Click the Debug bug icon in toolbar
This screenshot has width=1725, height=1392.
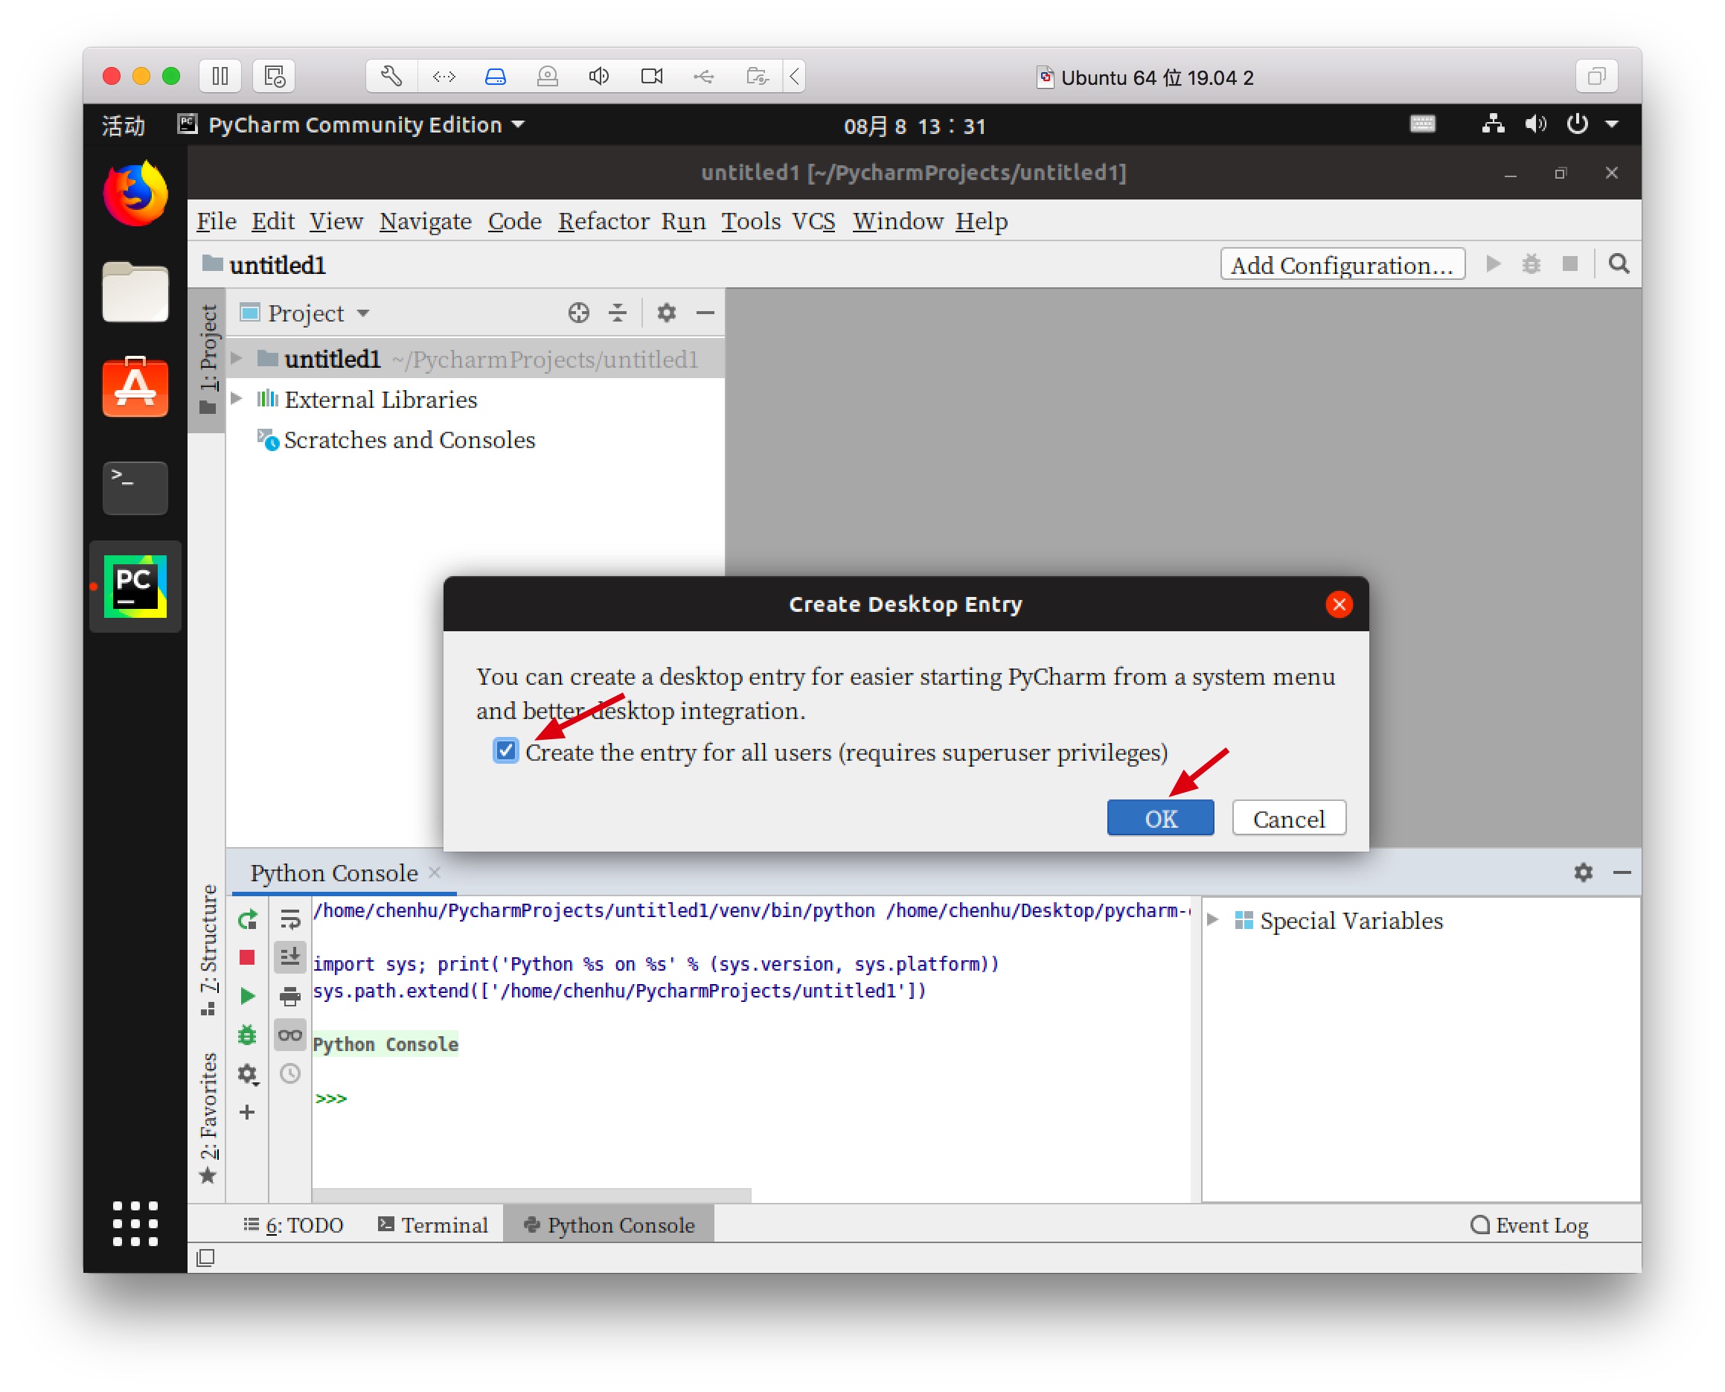[x=1531, y=264]
